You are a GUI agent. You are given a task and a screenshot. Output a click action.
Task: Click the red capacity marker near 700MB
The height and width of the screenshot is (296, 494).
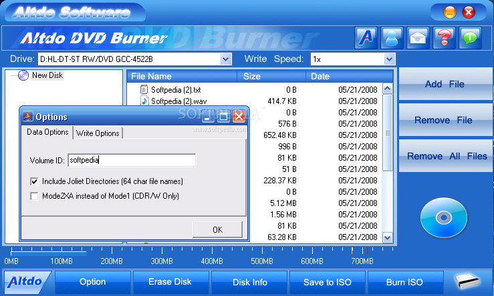pos(367,250)
